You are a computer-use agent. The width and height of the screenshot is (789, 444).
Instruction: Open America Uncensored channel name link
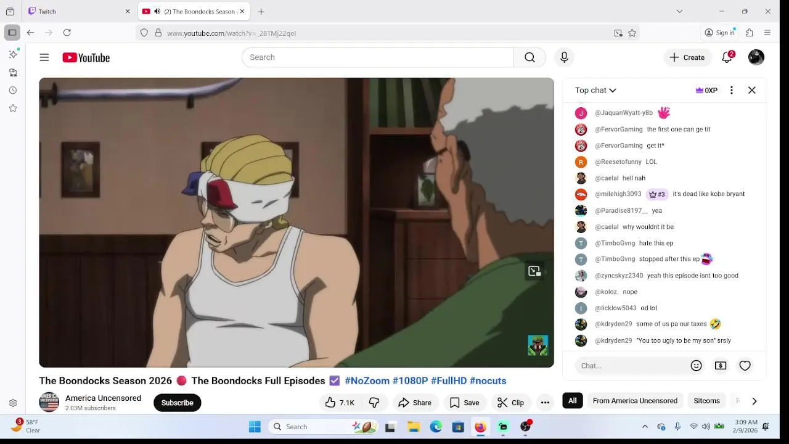[103, 398]
